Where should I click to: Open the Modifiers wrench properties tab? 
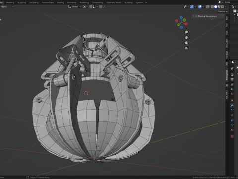[232, 105]
